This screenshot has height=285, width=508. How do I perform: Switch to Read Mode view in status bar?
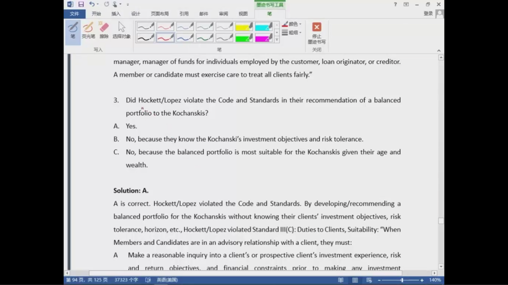click(x=341, y=280)
